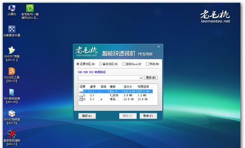245x148 pixels.
Task: Click the C: drive icon in list
Action: coord(81,92)
